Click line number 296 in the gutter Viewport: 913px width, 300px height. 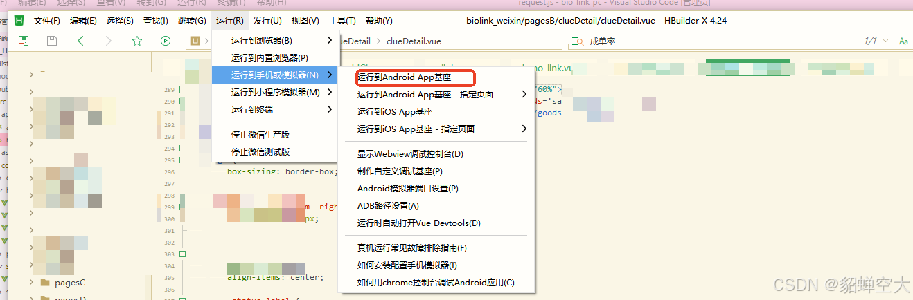[x=169, y=172]
